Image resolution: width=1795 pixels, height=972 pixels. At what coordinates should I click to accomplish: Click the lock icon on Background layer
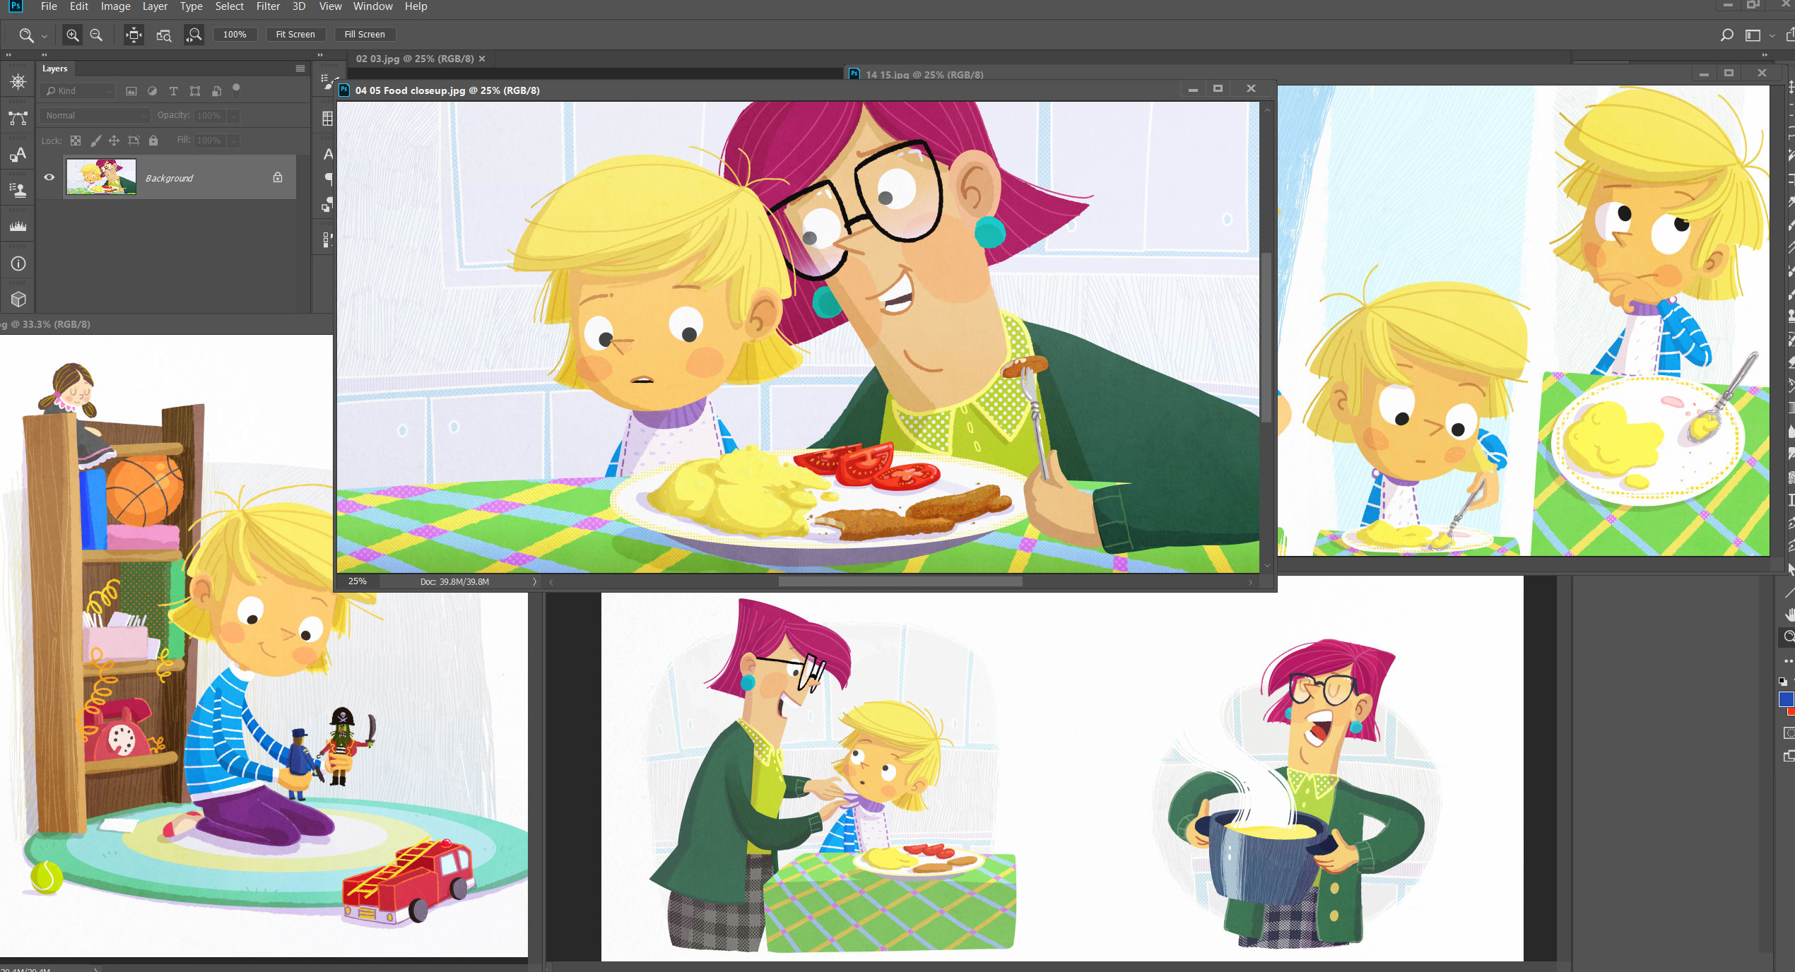pos(278,177)
